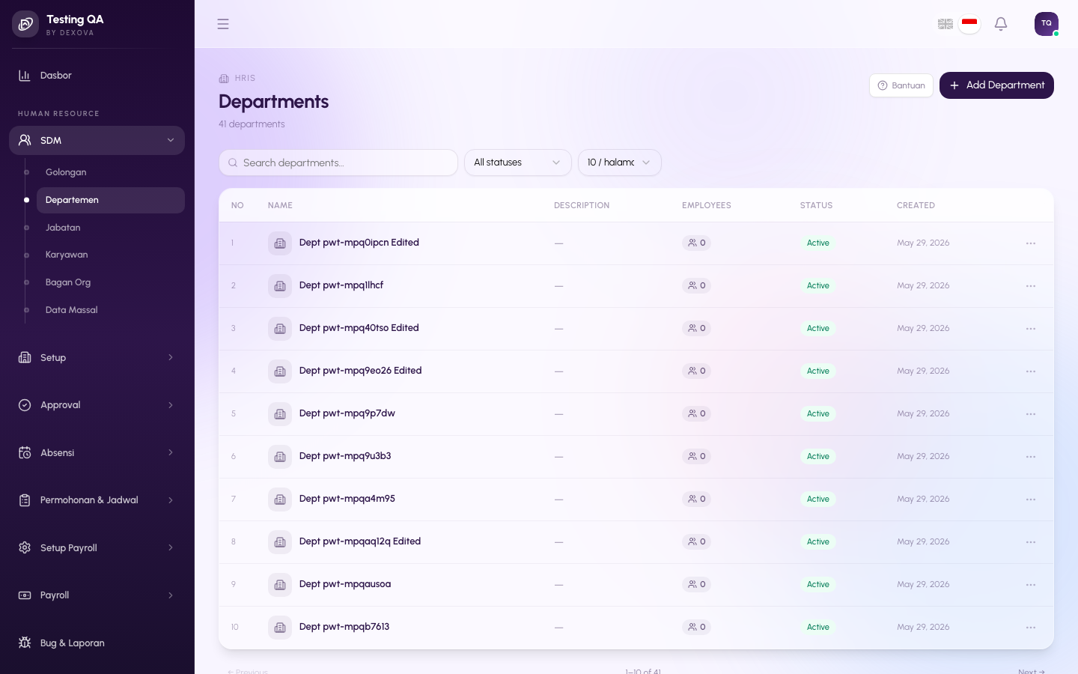Expand the Absensi sidebar section
Image resolution: width=1078 pixels, height=674 pixels.
pyautogui.click(x=97, y=453)
